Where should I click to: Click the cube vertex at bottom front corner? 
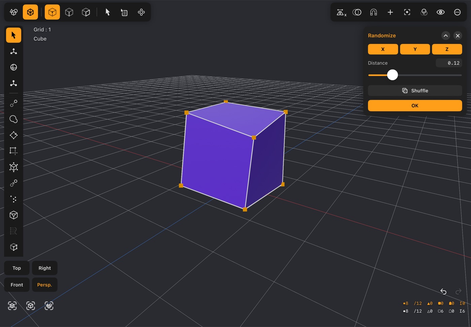245,209
